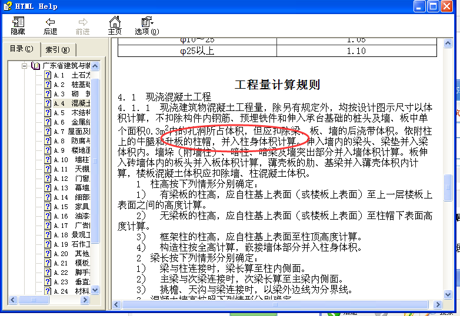Click contents tree scroll-left arrow

click(12, 300)
